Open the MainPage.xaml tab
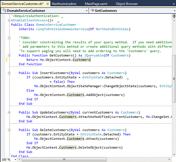 coord(96,4)
